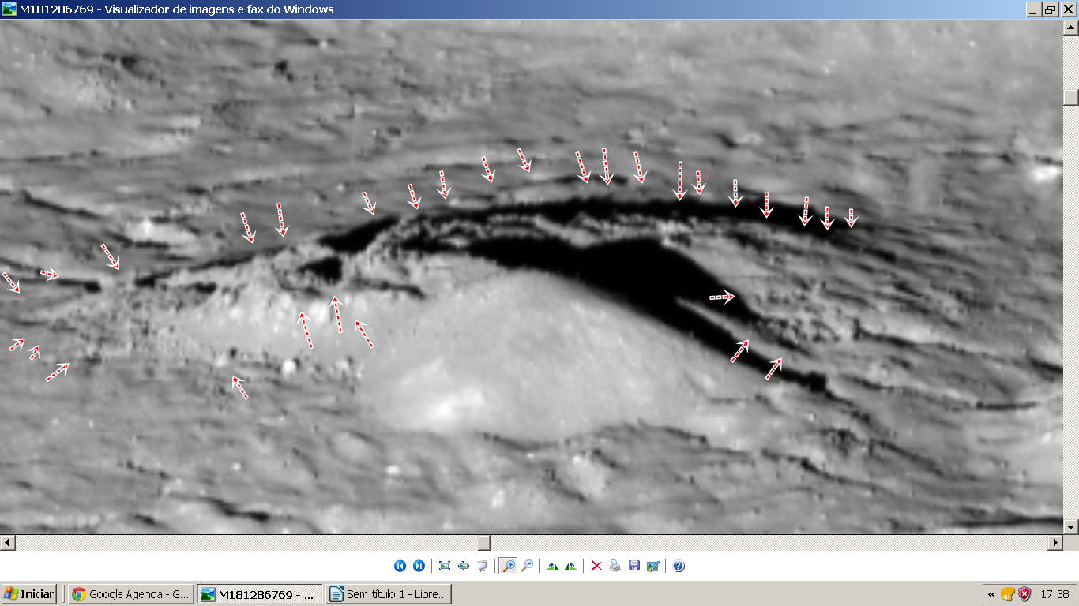1079x606 pixels.
Task: Expand hidden system tray icons
Action: click(991, 594)
